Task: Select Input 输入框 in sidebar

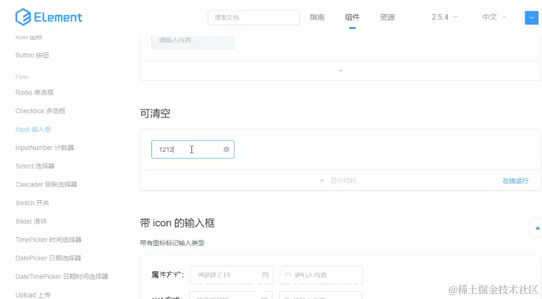Action: point(33,129)
